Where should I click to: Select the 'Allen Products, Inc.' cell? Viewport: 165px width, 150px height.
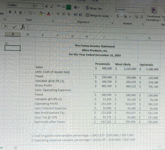pyautogui.click(x=95, y=50)
